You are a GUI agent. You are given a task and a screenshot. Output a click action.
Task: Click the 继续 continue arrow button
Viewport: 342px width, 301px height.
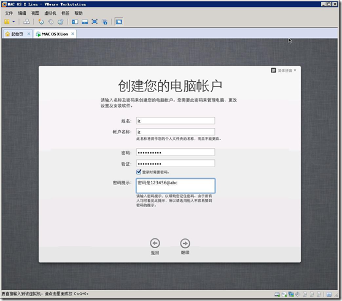pyautogui.click(x=185, y=243)
